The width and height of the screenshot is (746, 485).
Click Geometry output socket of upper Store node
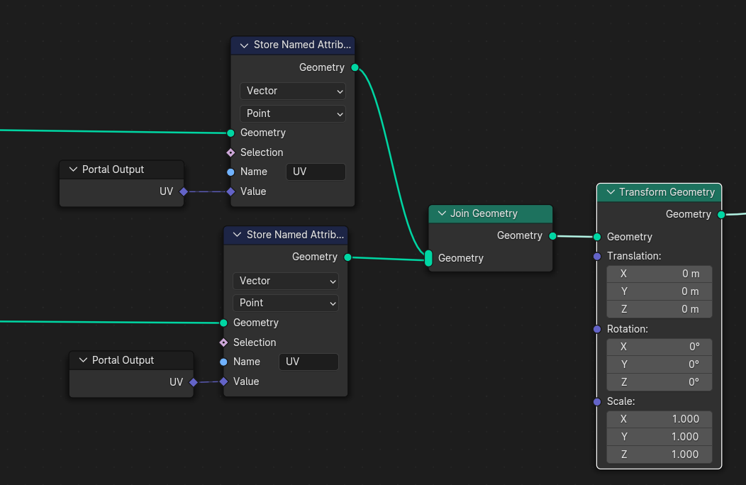point(355,67)
